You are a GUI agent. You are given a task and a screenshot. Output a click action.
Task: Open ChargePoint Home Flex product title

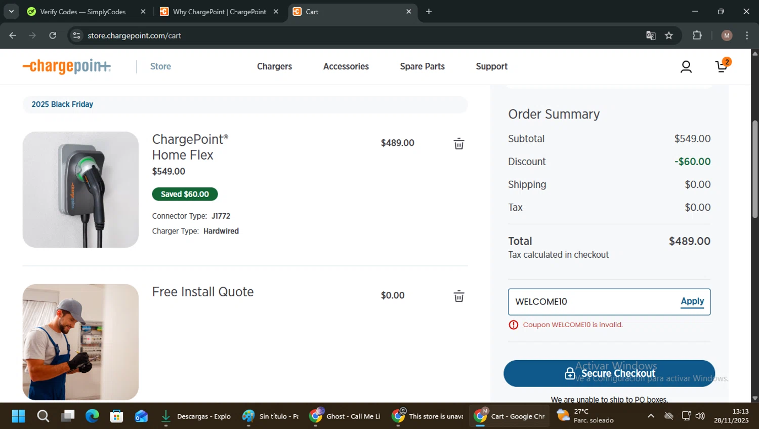pos(190,147)
